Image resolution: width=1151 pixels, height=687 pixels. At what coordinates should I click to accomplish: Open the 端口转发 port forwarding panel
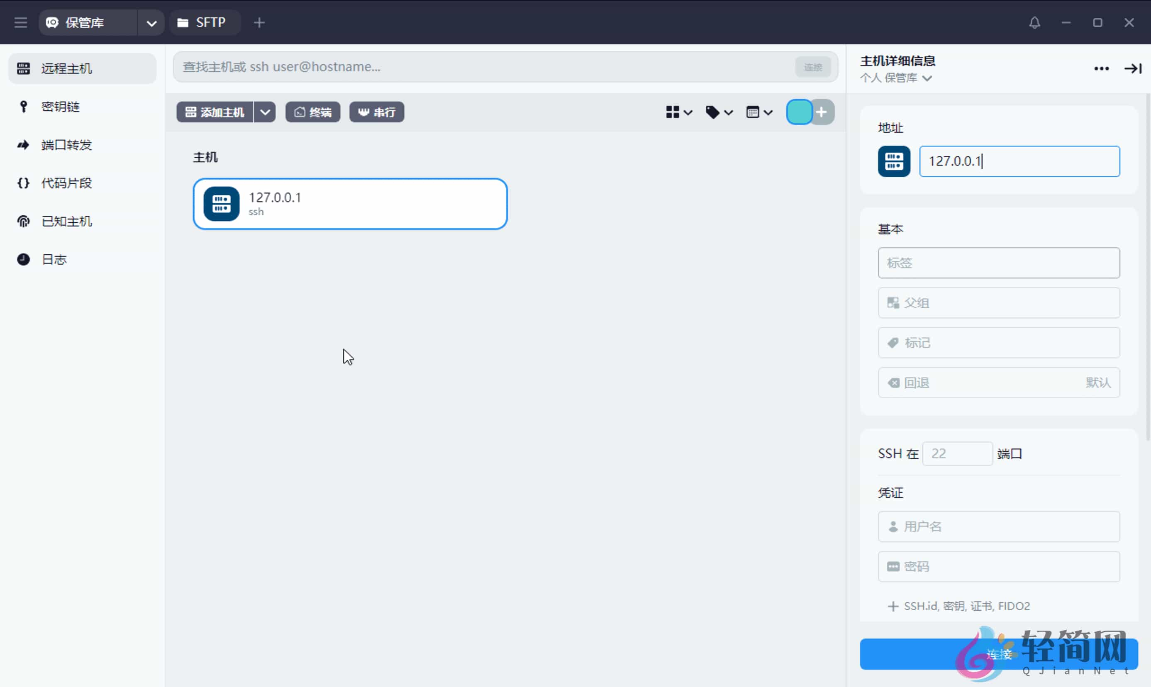[66, 144]
